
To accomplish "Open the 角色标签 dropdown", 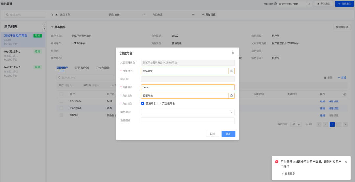I will tap(188, 112).
